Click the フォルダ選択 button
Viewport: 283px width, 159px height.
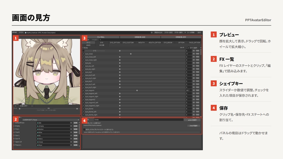point(193,126)
